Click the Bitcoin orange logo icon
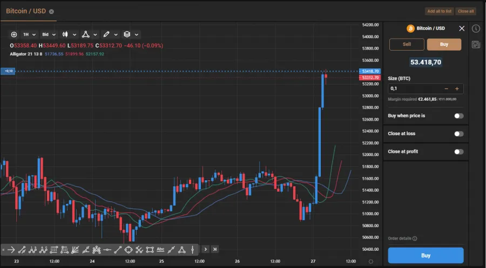 click(411, 29)
